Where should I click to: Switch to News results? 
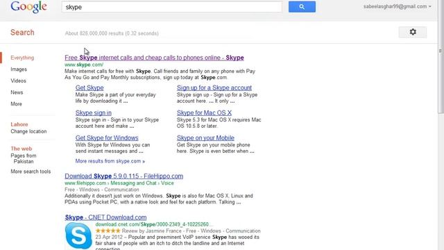pos(17,92)
